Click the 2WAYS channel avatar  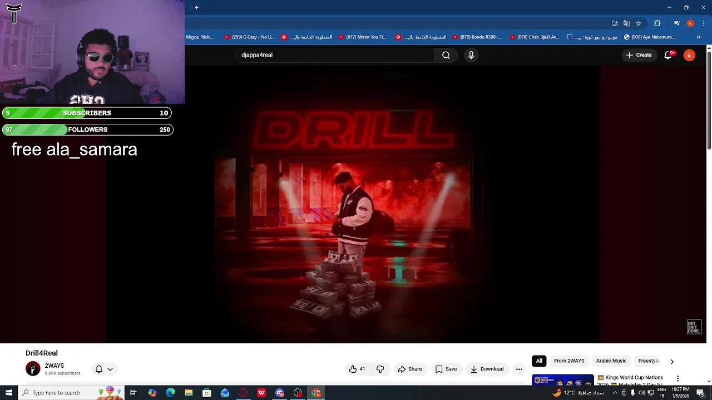(33, 369)
